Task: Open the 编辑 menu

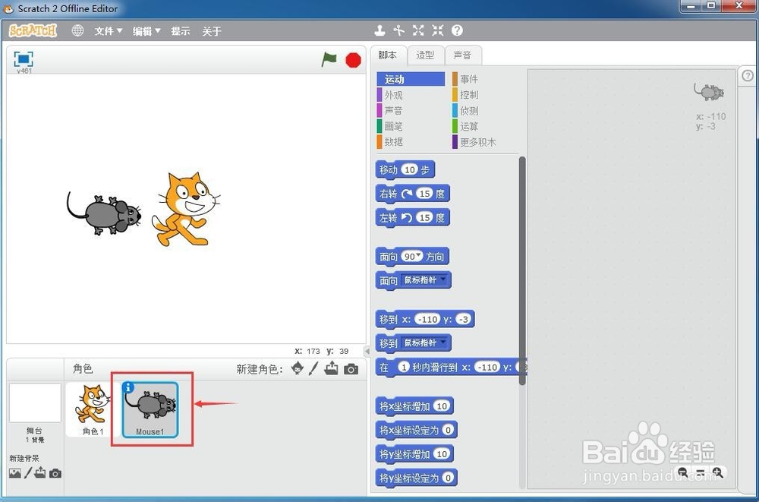Action: pyautogui.click(x=146, y=31)
